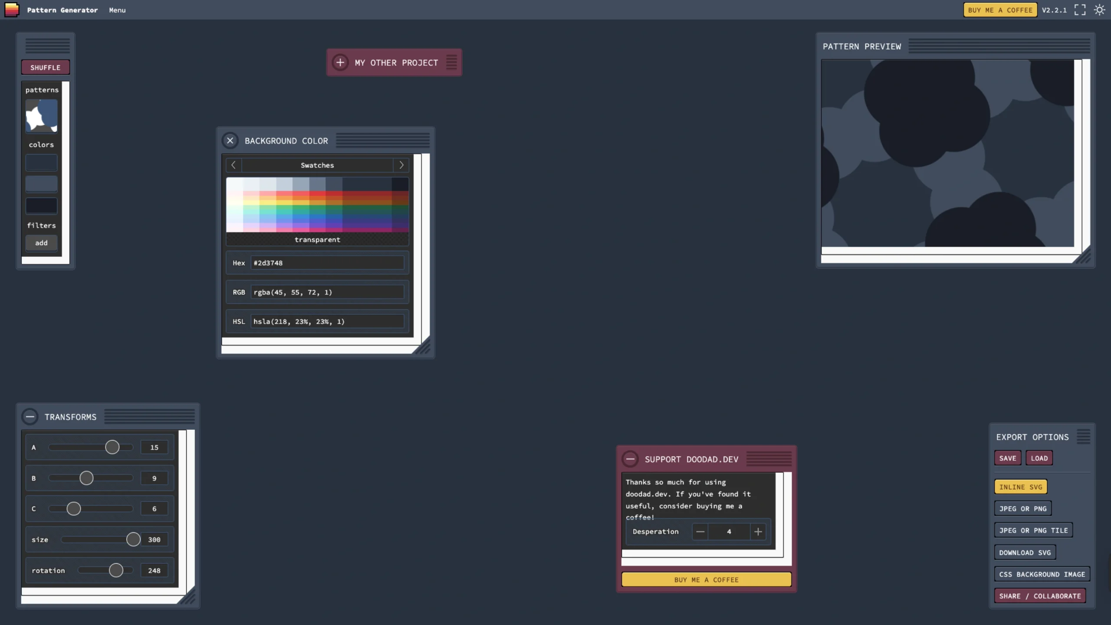
Task: Click the rotation value box 248
Action: (x=154, y=570)
